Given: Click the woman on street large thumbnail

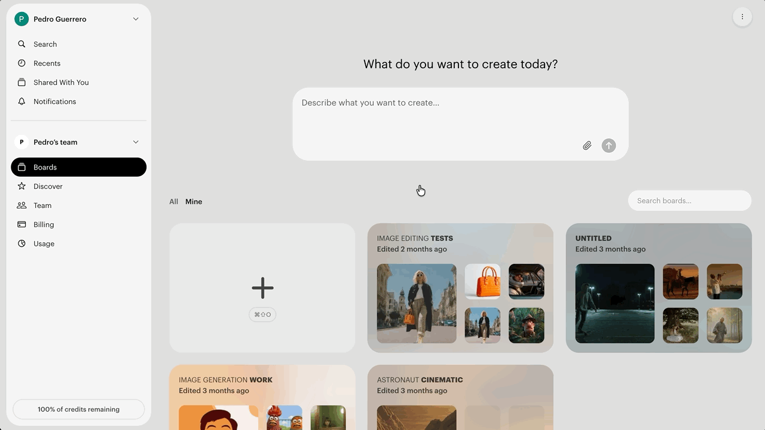Looking at the screenshot, I should point(417,303).
